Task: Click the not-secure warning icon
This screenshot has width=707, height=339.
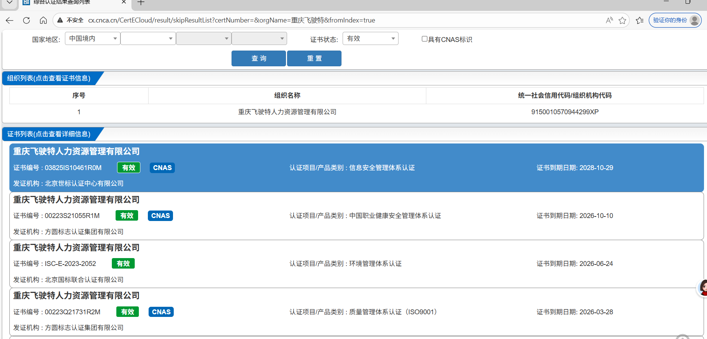Action: click(x=60, y=20)
